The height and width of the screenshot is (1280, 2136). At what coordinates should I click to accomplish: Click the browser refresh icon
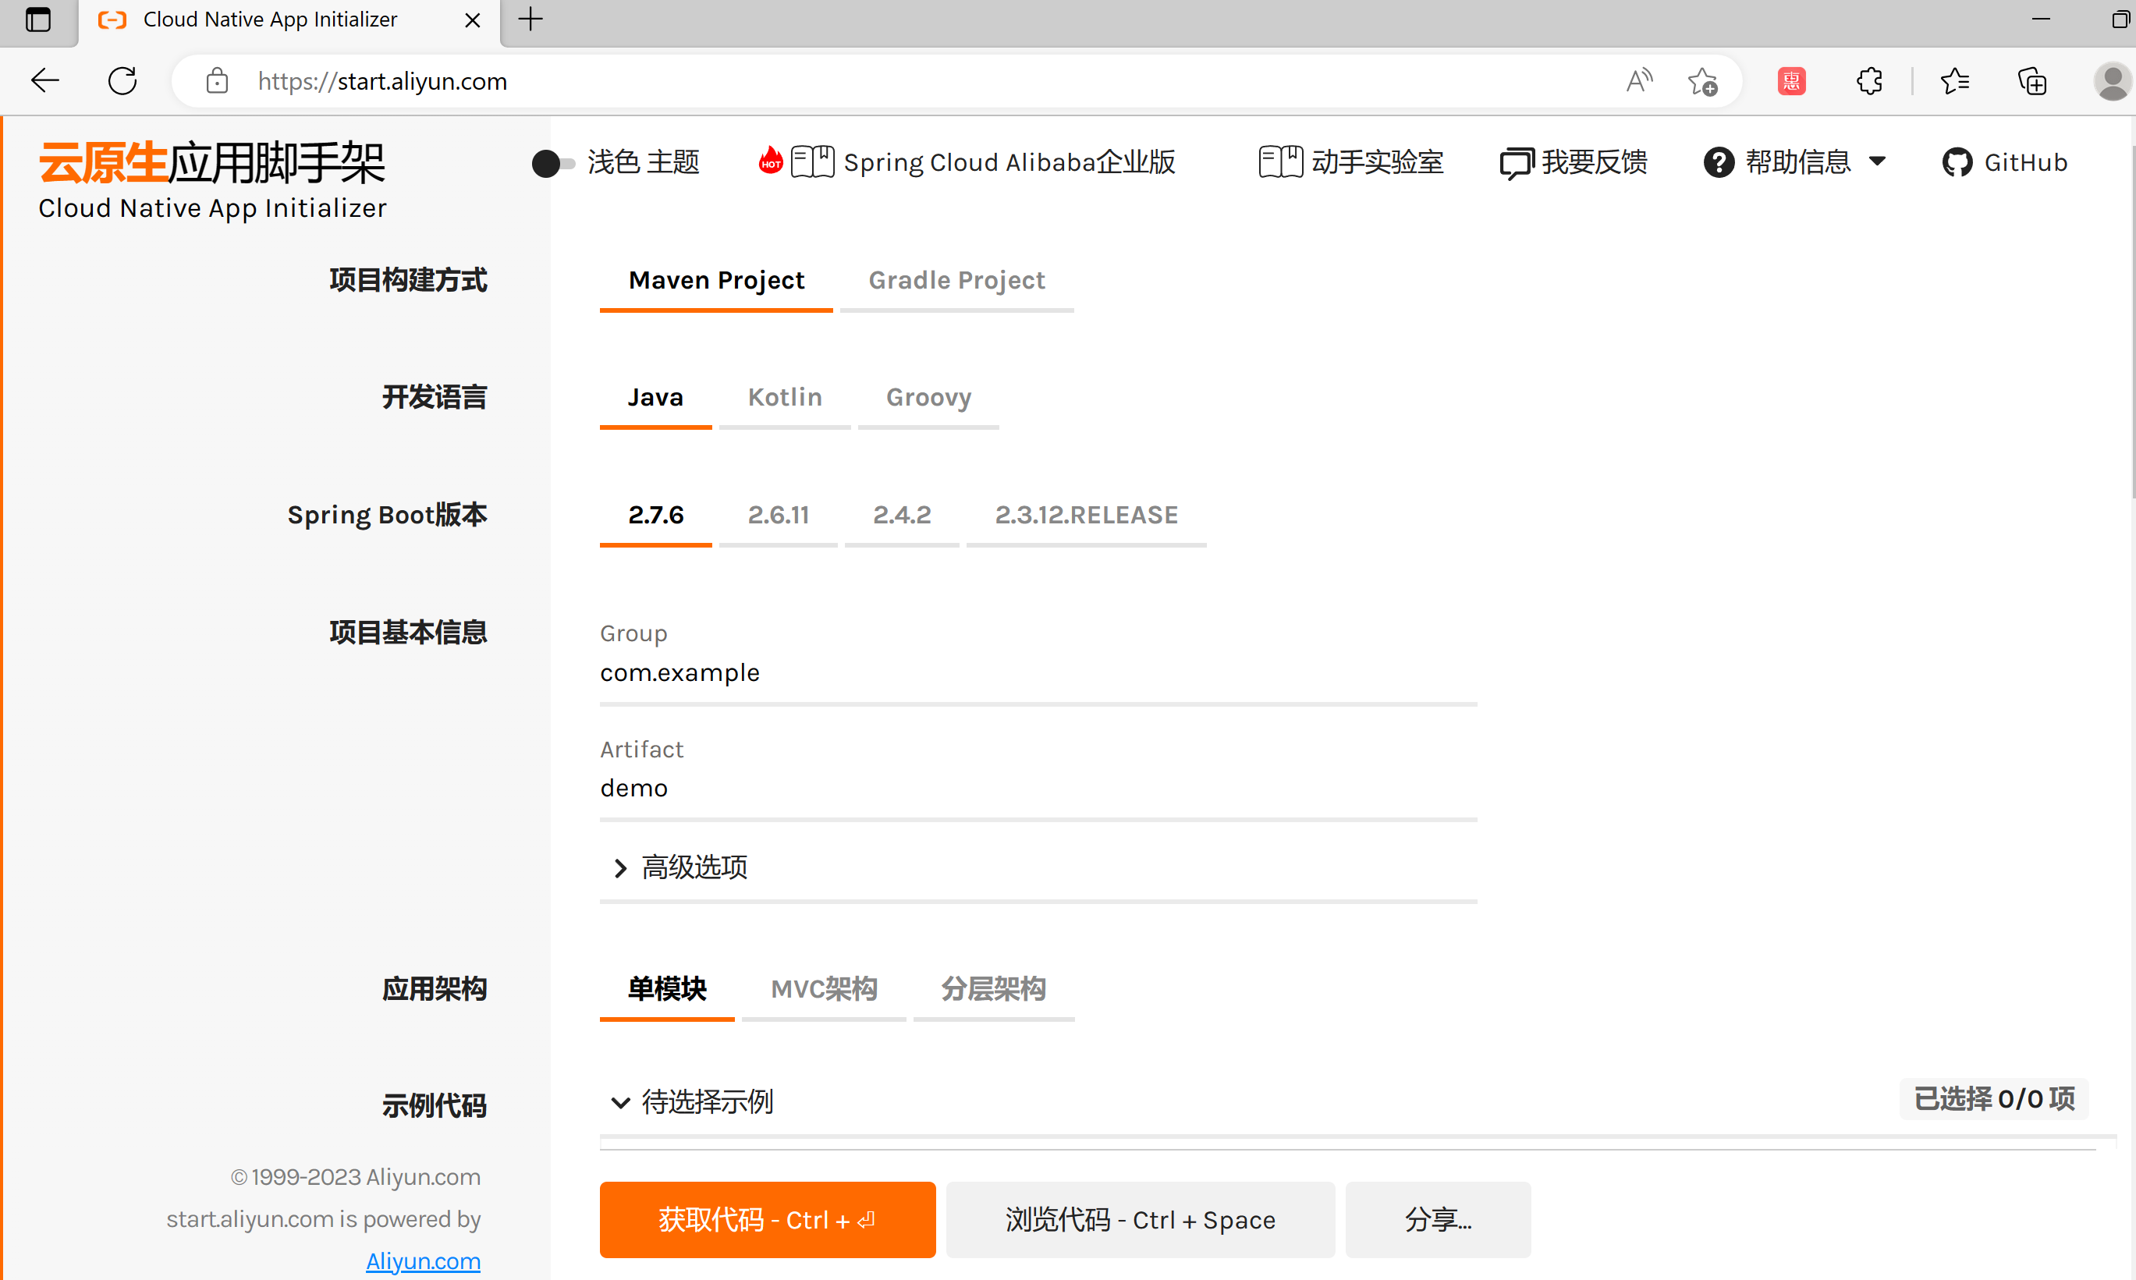tap(122, 80)
